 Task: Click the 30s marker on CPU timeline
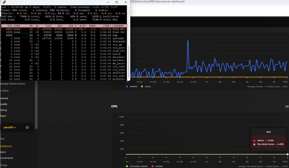[x=247, y=161]
